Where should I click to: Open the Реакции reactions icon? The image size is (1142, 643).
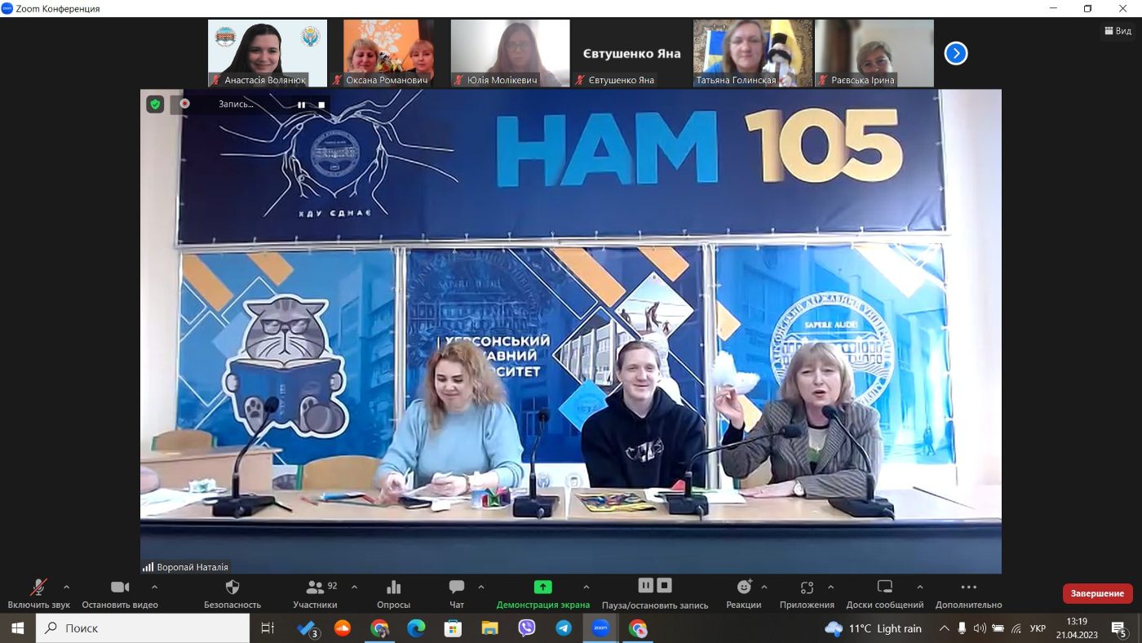coord(744,588)
